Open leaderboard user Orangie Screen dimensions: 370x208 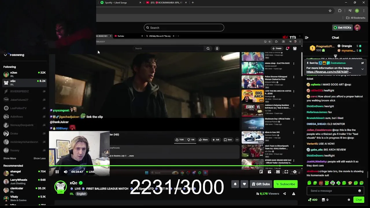pyautogui.click(x=347, y=46)
